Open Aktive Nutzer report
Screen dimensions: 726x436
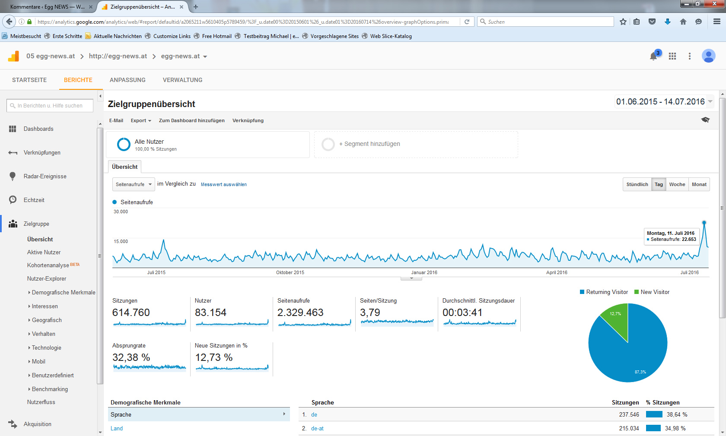(44, 252)
